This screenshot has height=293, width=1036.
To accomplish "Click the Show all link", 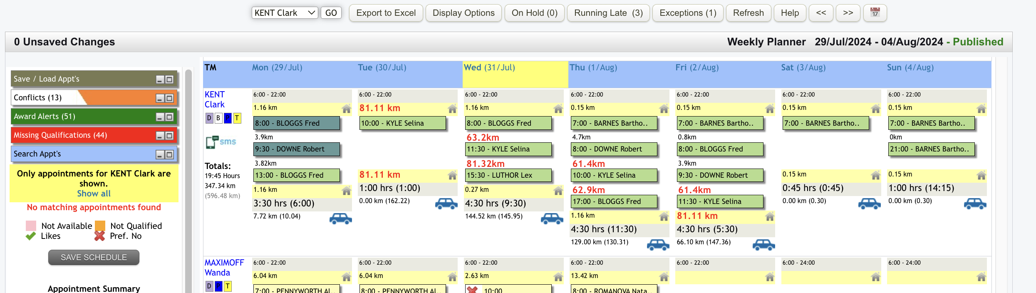I will click(x=94, y=194).
